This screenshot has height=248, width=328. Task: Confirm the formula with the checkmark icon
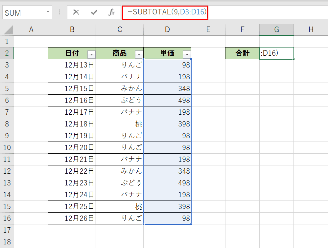coord(94,12)
